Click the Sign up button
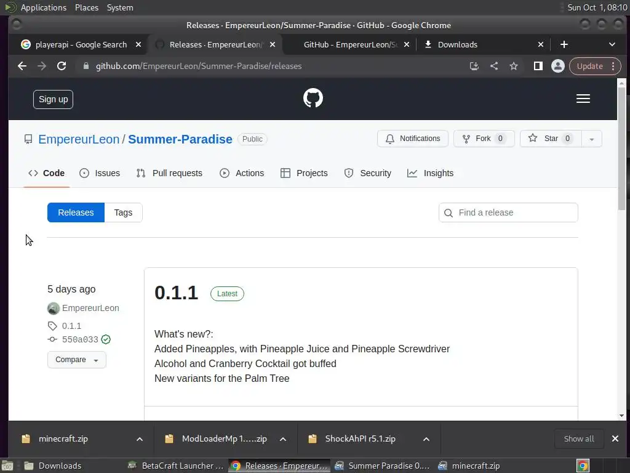Image resolution: width=630 pixels, height=473 pixels. coord(53,99)
